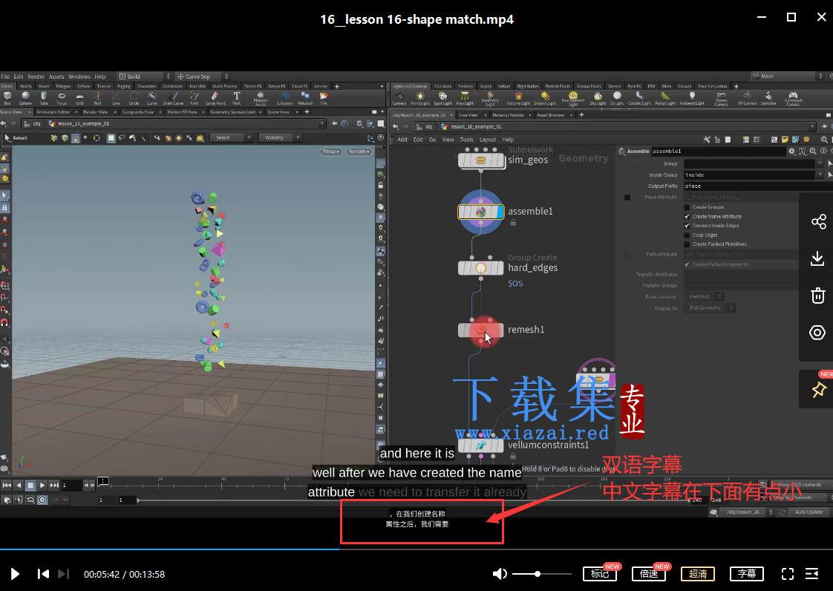The width and height of the screenshot is (833, 591).
Task: Open the Render menu
Action: click(x=36, y=76)
